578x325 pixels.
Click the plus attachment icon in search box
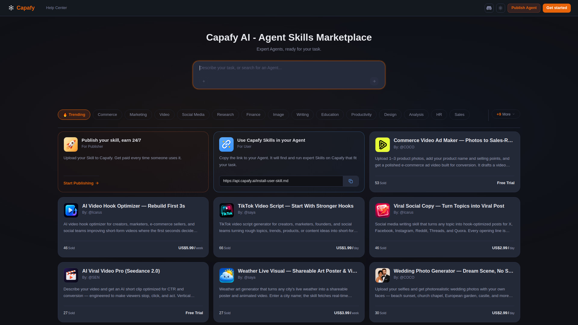(x=204, y=81)
